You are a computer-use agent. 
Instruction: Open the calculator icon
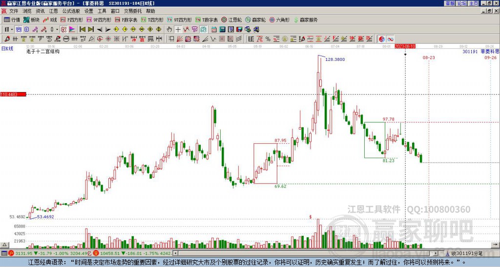(223, 30)
